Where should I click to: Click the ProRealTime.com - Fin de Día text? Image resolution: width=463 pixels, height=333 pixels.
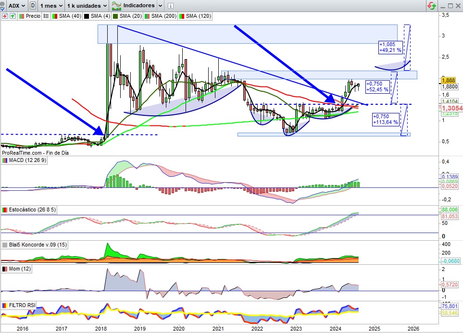pyautogui.click(x=35, y=153)
